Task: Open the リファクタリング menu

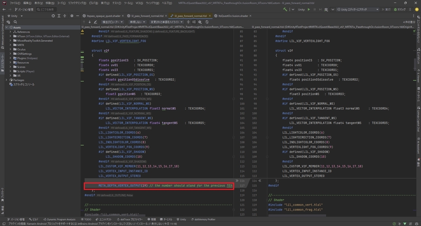Action: click(78, 3)
